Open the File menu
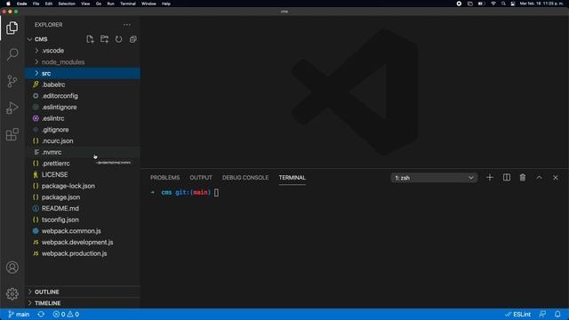Screen dimensions: 569x320 point(36,4)
